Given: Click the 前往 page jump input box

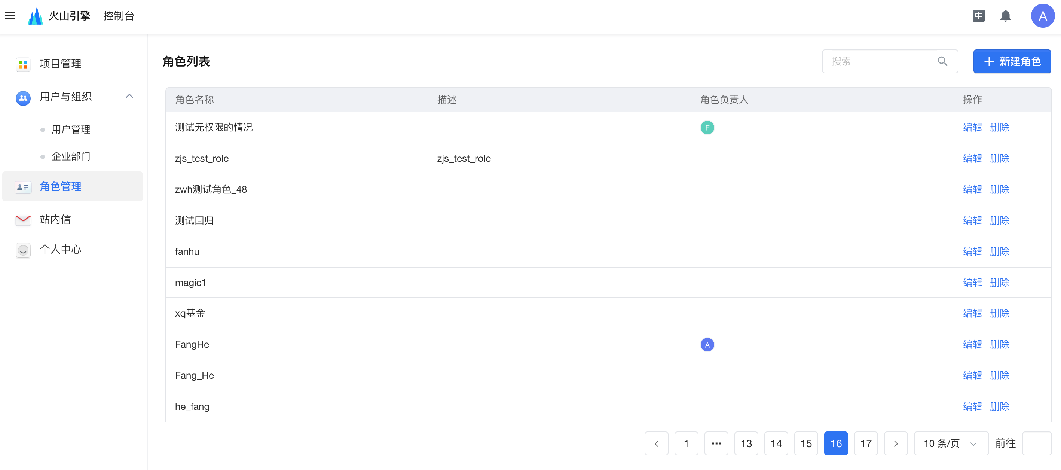Looking at the screenshot, I should (1037, 443).
